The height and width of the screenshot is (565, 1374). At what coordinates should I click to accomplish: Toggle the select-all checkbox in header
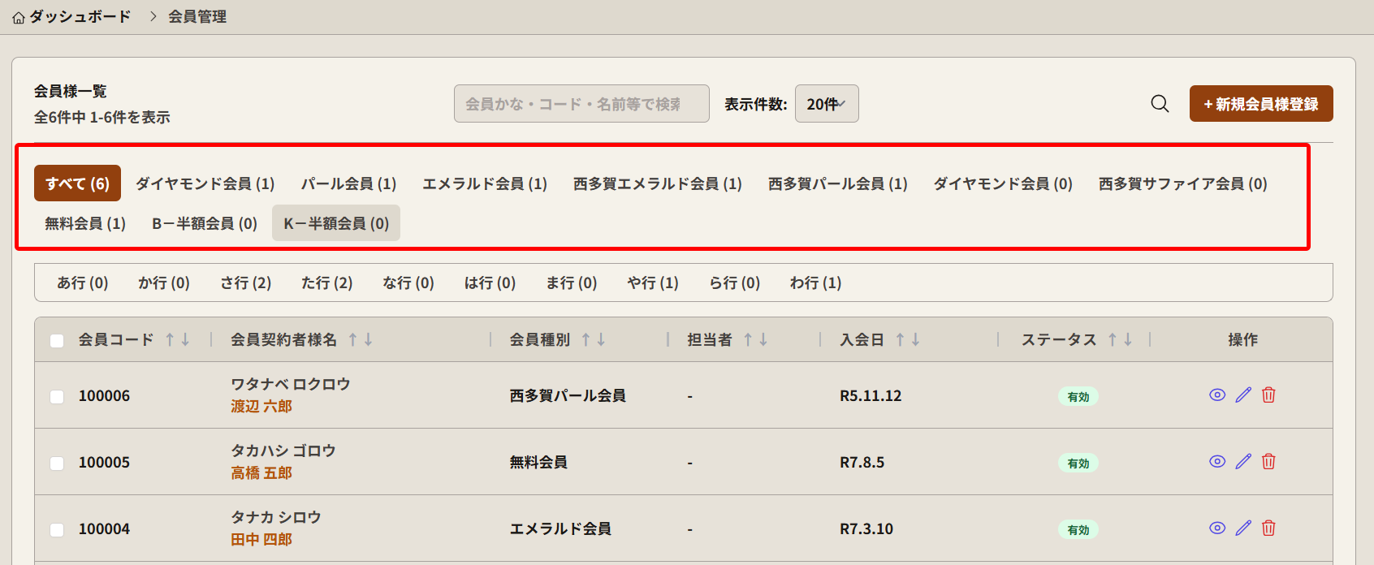coord(57,341)
